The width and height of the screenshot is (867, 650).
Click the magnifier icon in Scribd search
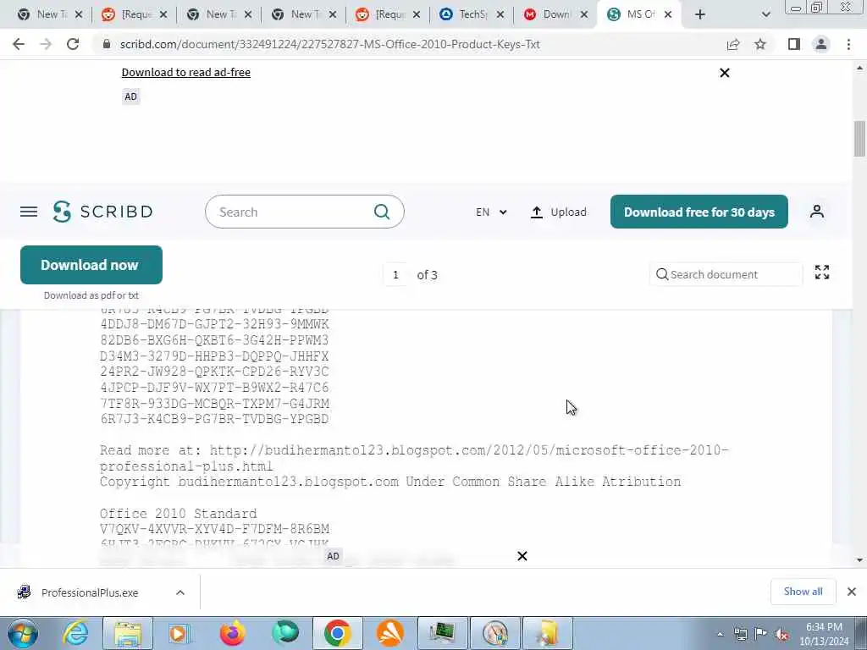tap(382, 212)
